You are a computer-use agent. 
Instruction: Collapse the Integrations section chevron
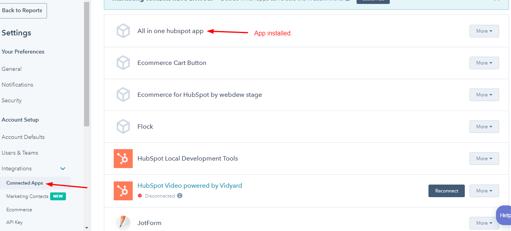(x=63, y=168)
